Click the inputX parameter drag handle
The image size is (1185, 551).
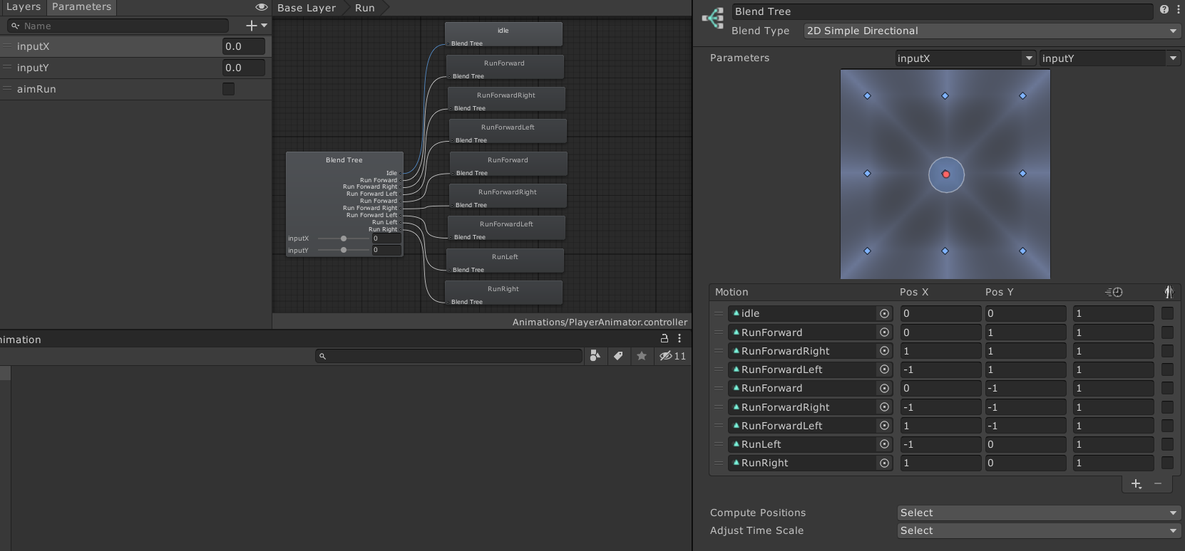point(7,46)
